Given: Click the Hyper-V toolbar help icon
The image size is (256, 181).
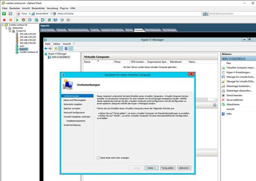Looking at the screenshot, I should coord(66,49).
